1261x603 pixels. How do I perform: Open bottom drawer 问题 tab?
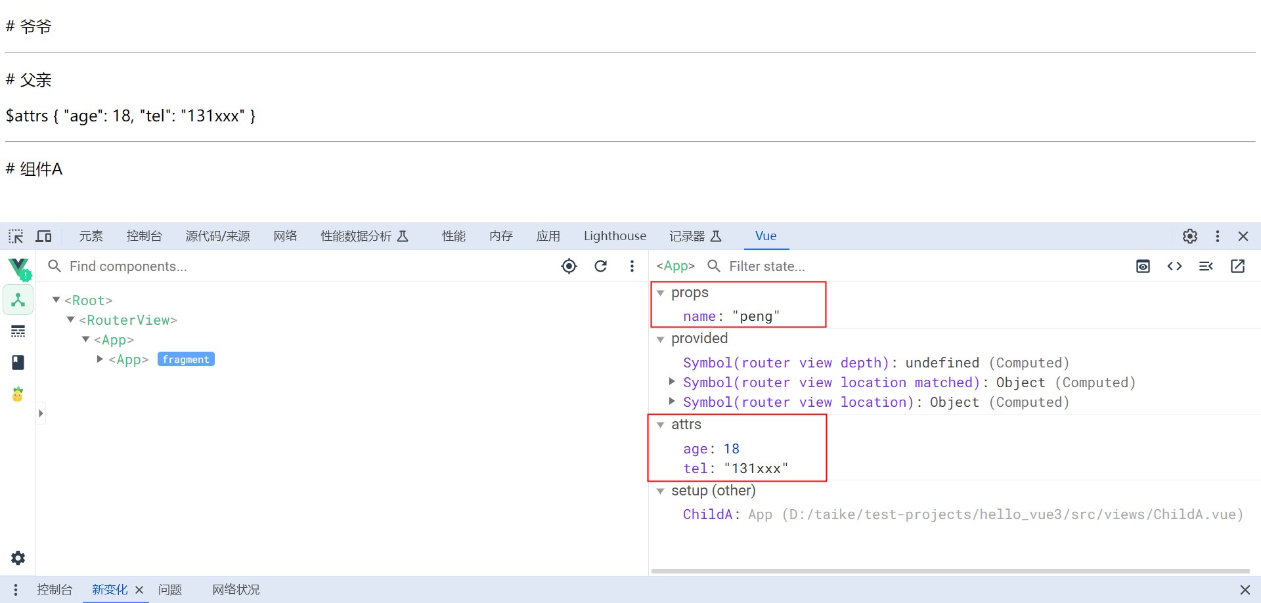tap(170, 590)
